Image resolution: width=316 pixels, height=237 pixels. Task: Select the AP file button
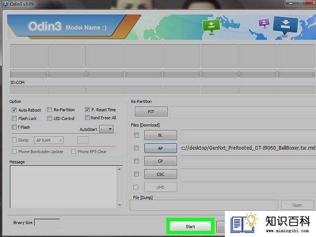[161, 148]
